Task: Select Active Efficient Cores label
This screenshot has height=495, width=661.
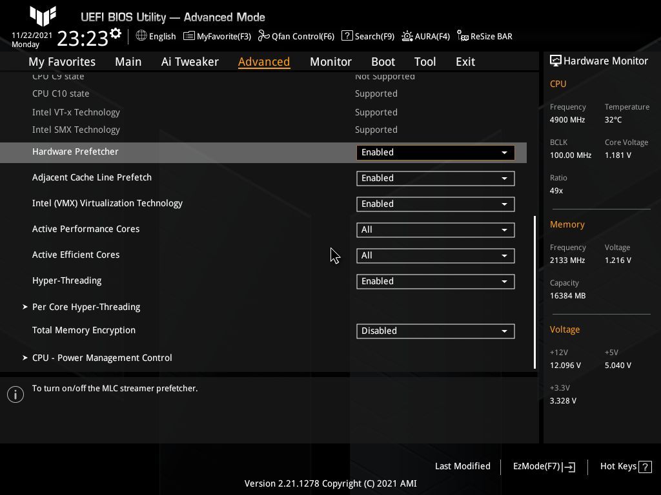Action: point(76,255)
